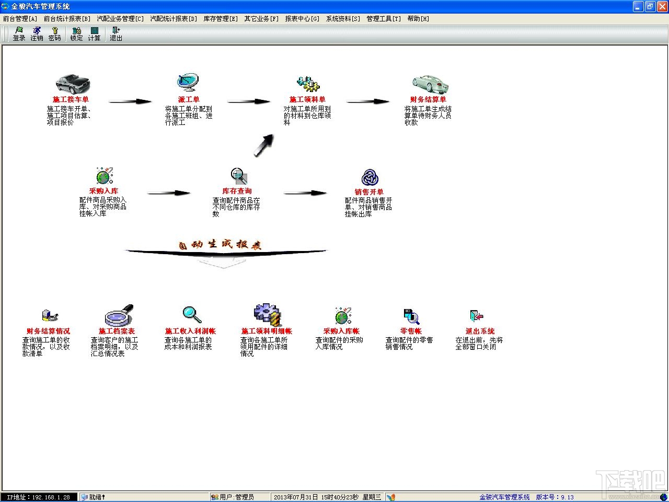Restore down the main window

coord(650,6)
